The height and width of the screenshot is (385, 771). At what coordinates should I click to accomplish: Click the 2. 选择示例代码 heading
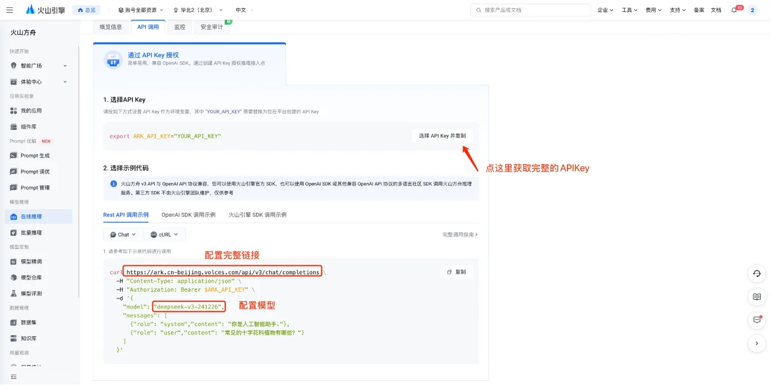coord(126,168)
